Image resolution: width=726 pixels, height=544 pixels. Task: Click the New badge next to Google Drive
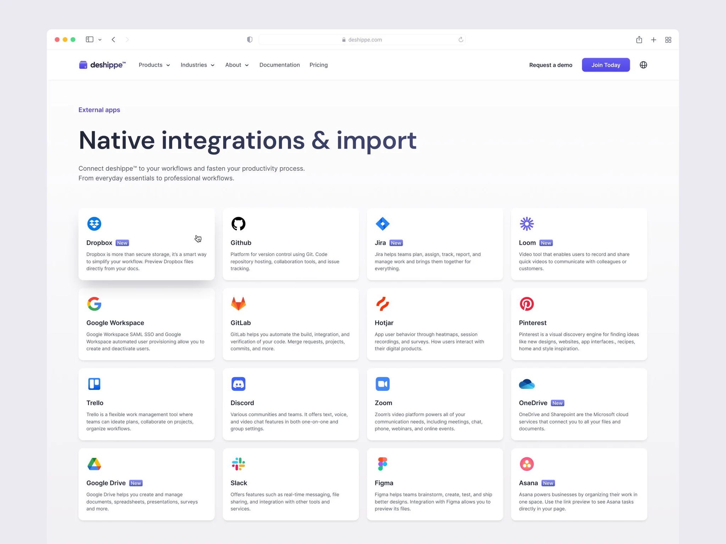pyautogui.click(x=136, y=483)
